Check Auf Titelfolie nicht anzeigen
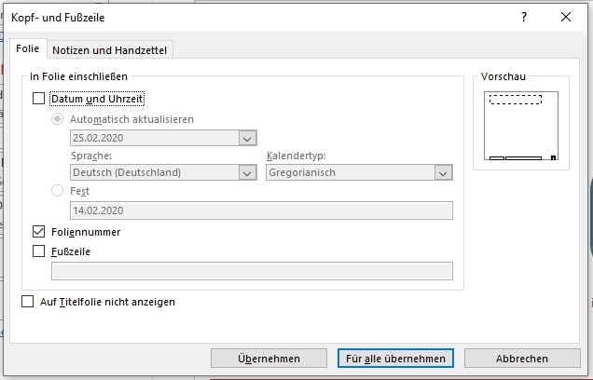The image size is (593, 380). (x=27, y=302)
